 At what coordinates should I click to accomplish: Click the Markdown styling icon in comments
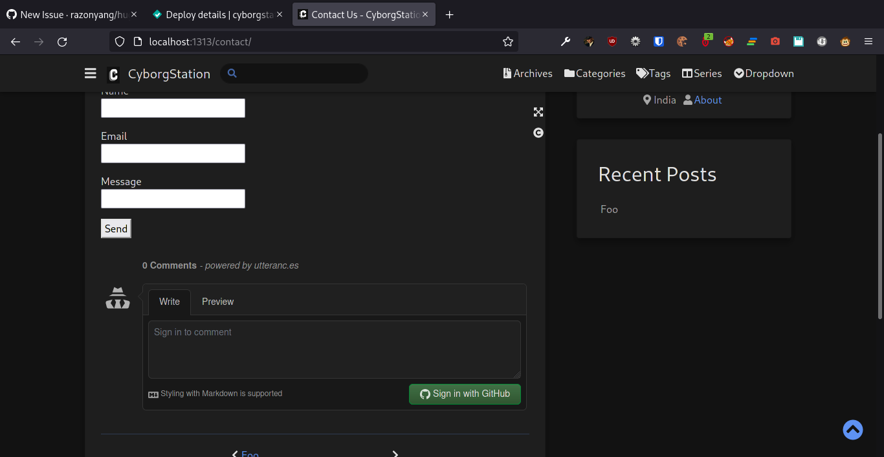(153, 393)
